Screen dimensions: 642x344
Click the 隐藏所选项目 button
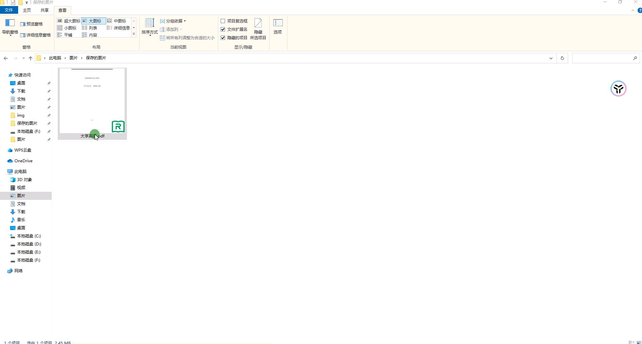click(x=258, y=29)
